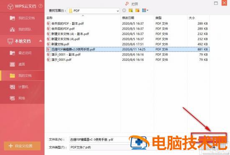The image size is (230, 155).
Task: Click the PDF icon of 迅捷PDF编辑器v2.0使用手册.pdf
Action: click(49, 50)
